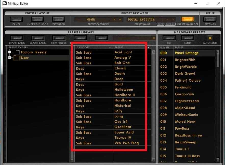Open the Setup Settings button

pyautogui.click(x=210, y=19)
